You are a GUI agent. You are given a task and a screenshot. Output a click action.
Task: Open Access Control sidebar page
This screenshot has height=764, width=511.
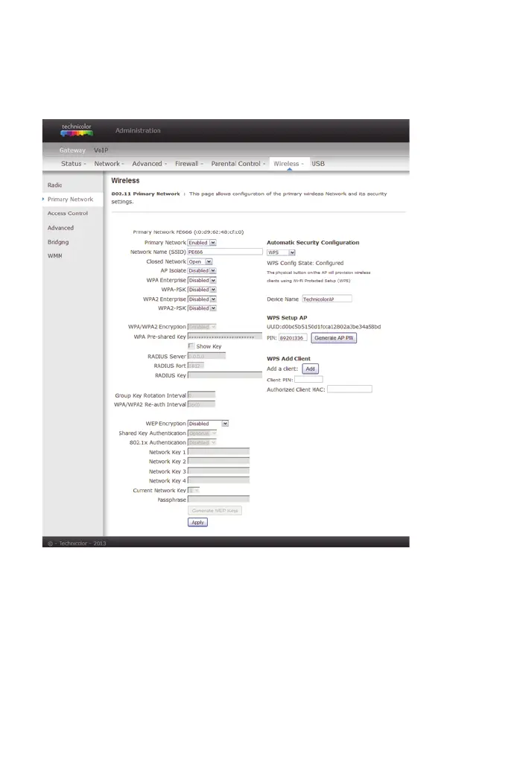point(67,214)
